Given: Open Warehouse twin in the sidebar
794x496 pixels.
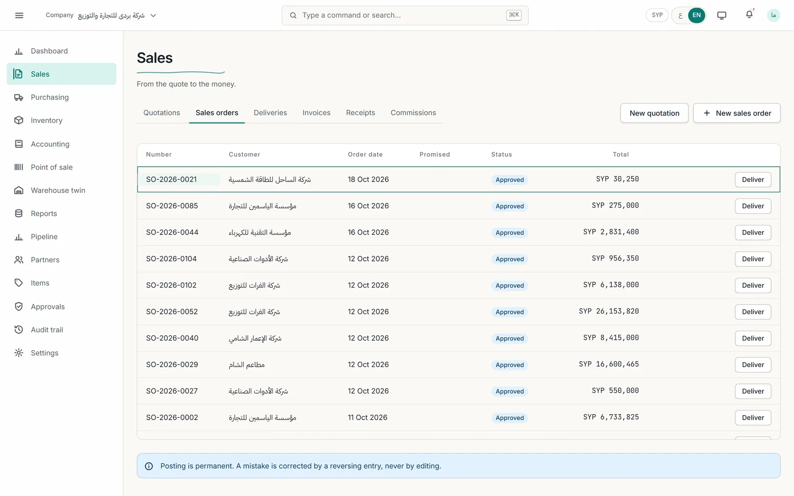Looking at the screenshot, I should tap(62, 190).
